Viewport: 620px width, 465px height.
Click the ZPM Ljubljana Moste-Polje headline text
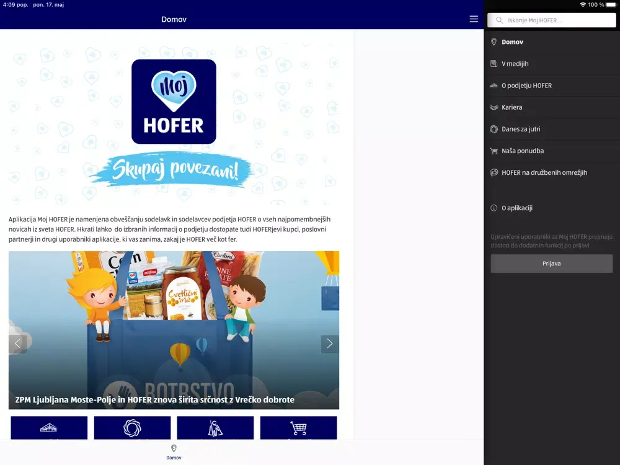click(154, 399)
